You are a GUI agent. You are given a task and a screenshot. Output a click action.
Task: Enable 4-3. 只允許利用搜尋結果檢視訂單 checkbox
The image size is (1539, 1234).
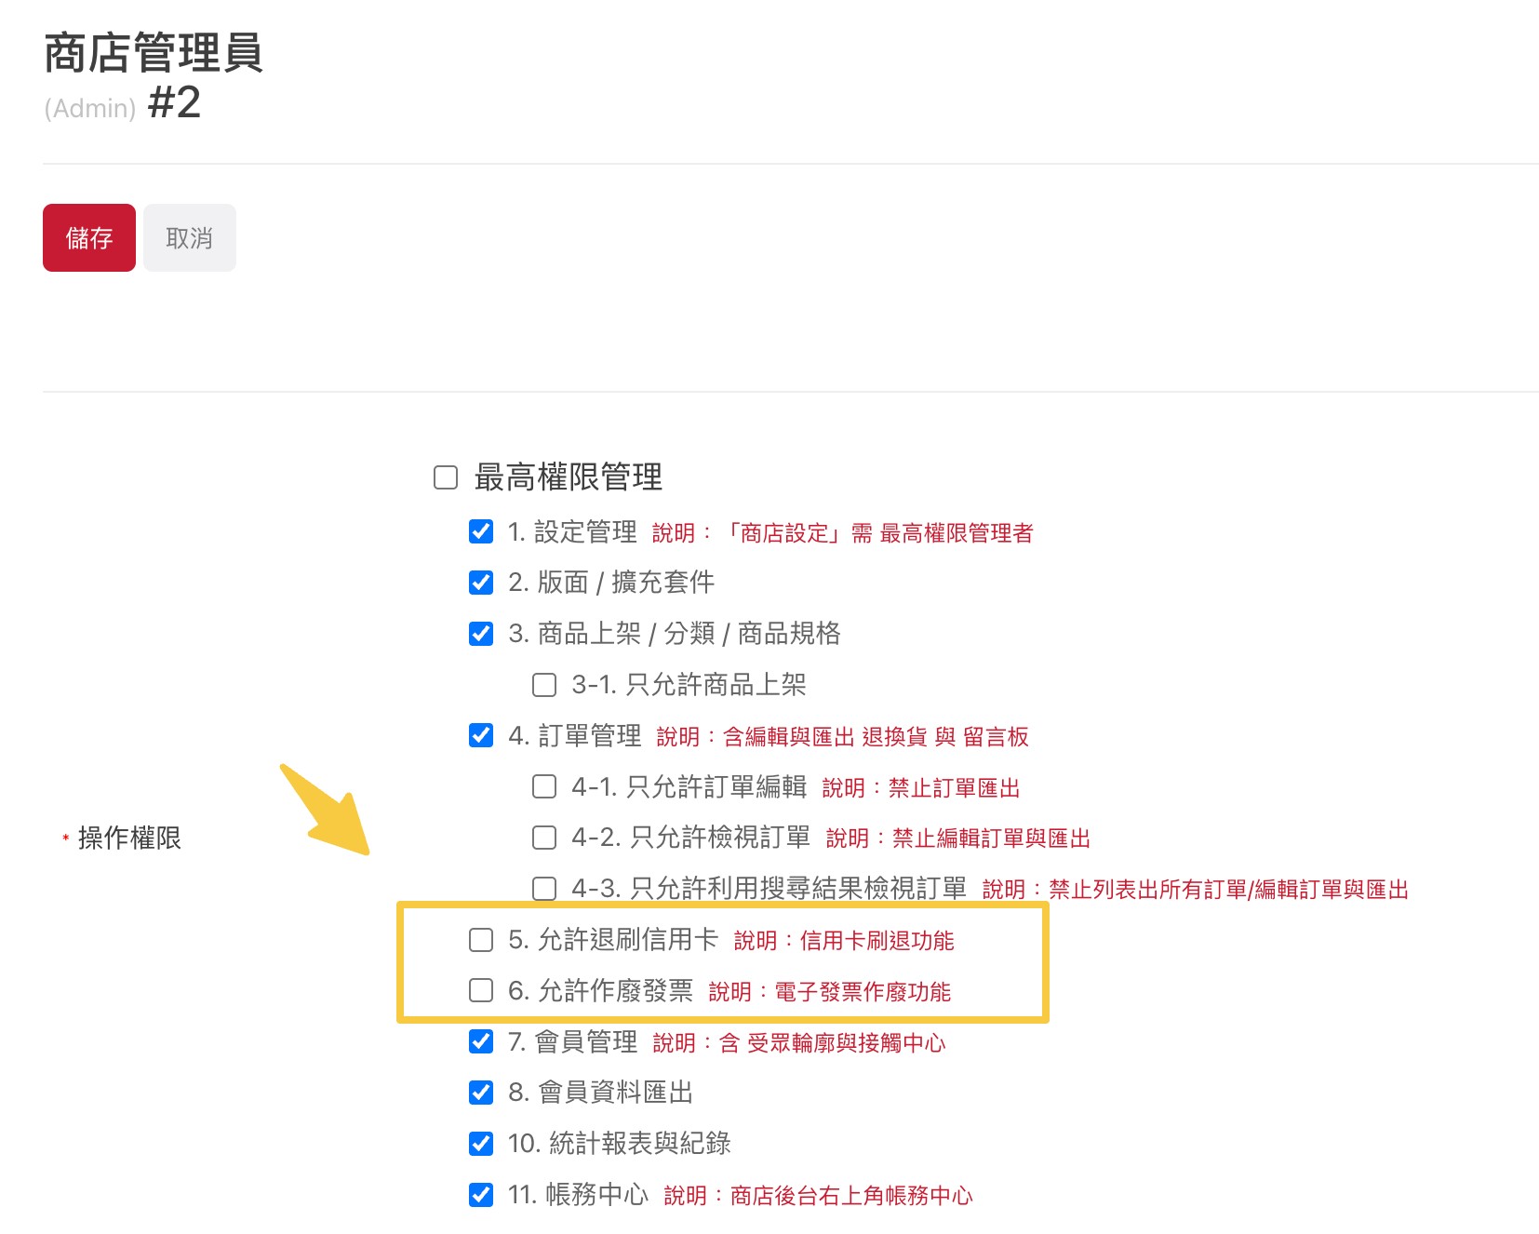544,889
